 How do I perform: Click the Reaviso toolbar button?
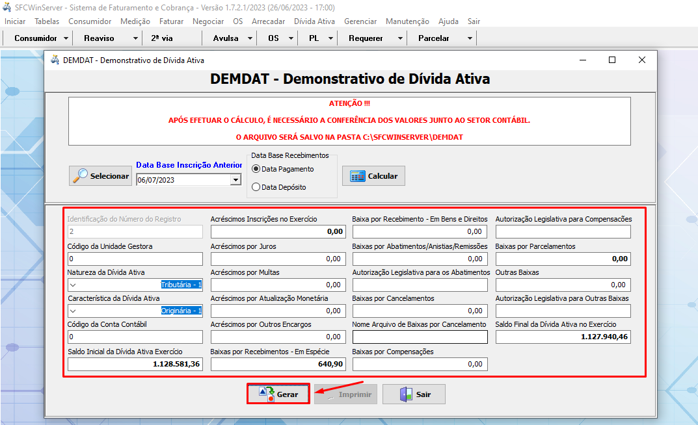coord(99,38)
